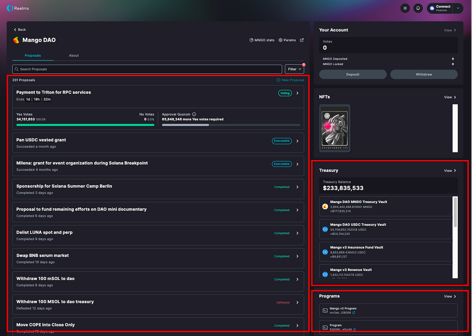Click the New Proposal link

pyautogui.click(x=290, y=80)
